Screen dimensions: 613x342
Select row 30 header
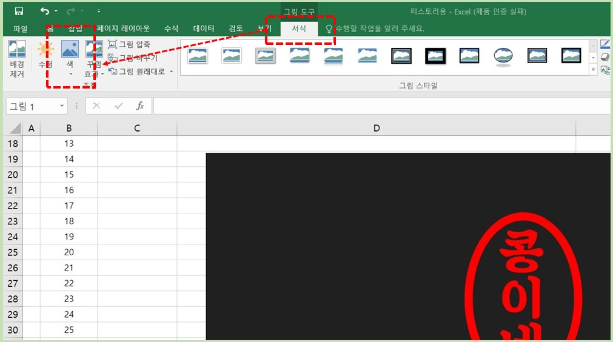click(x=13, y=330)
